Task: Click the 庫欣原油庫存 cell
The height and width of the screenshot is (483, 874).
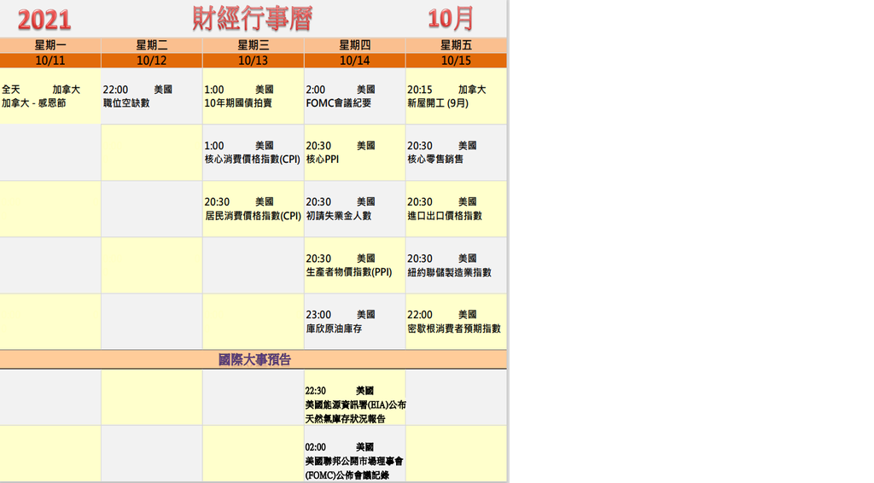Action: (x=334, y=329)
